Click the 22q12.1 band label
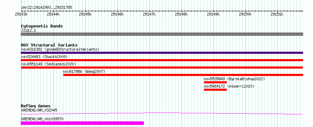 [28, 31]
